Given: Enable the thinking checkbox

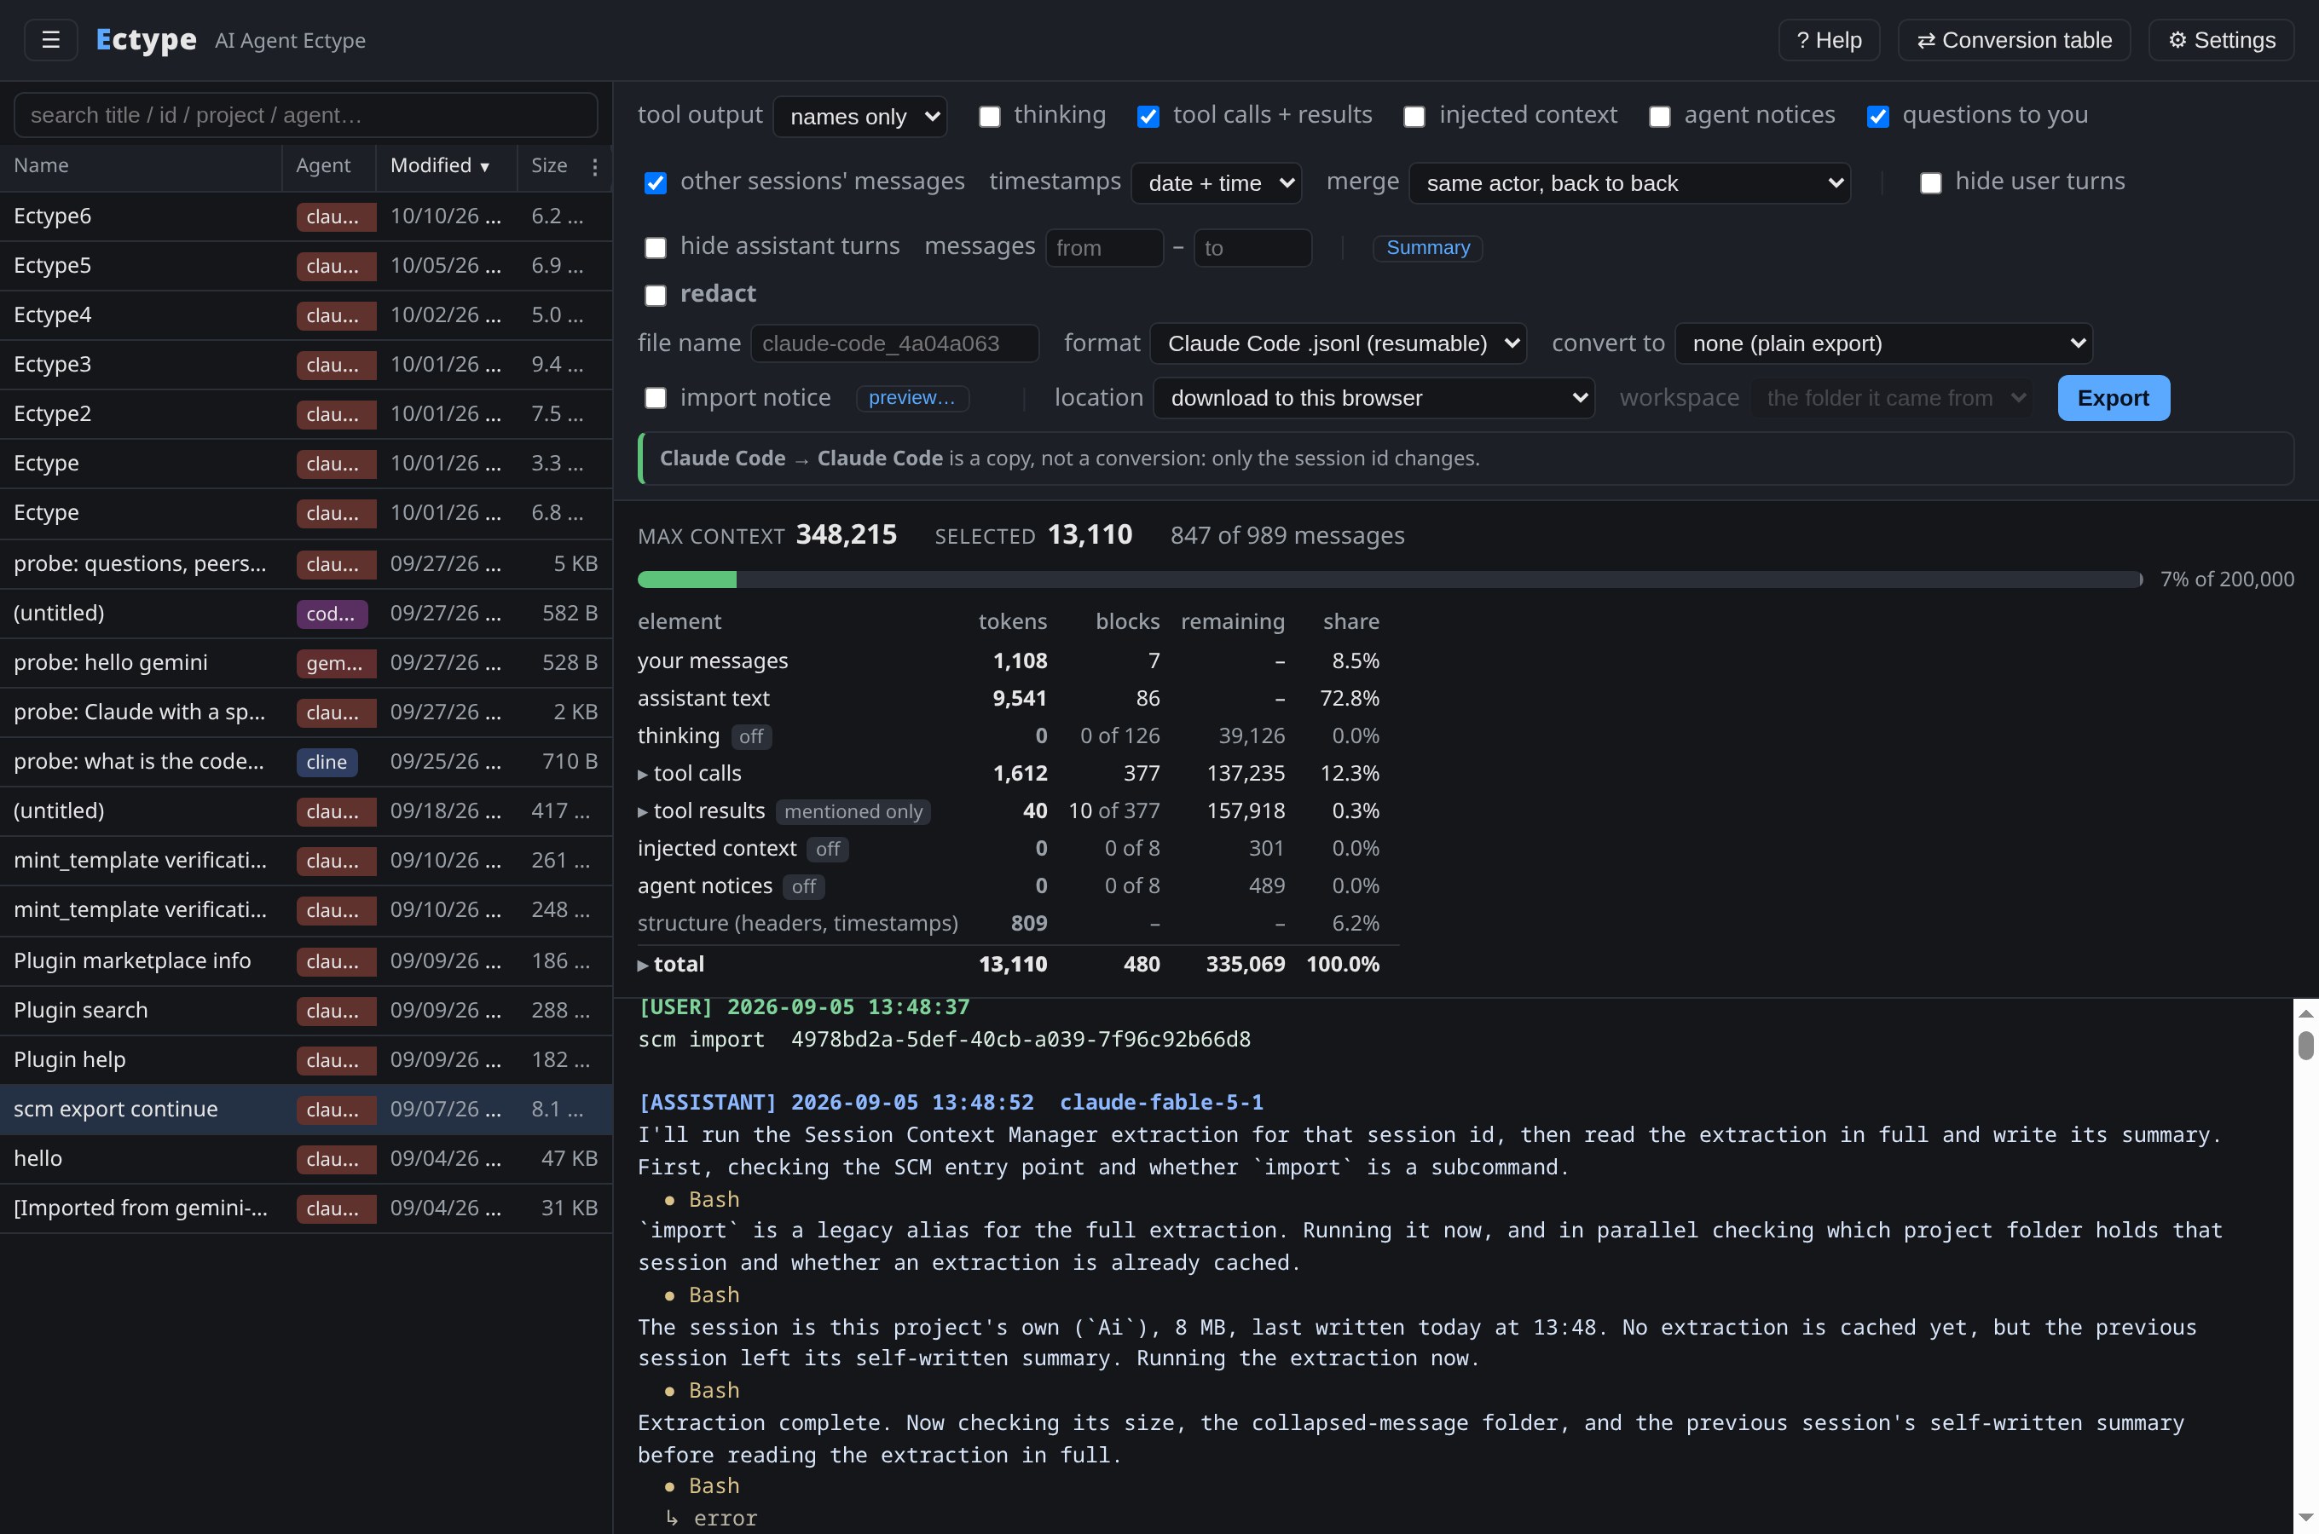Looking at the screenshot, I should 989,117.
